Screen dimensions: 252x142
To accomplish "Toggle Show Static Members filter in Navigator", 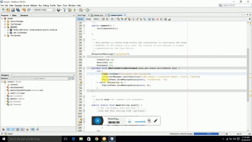I will [x=13, y=129].
